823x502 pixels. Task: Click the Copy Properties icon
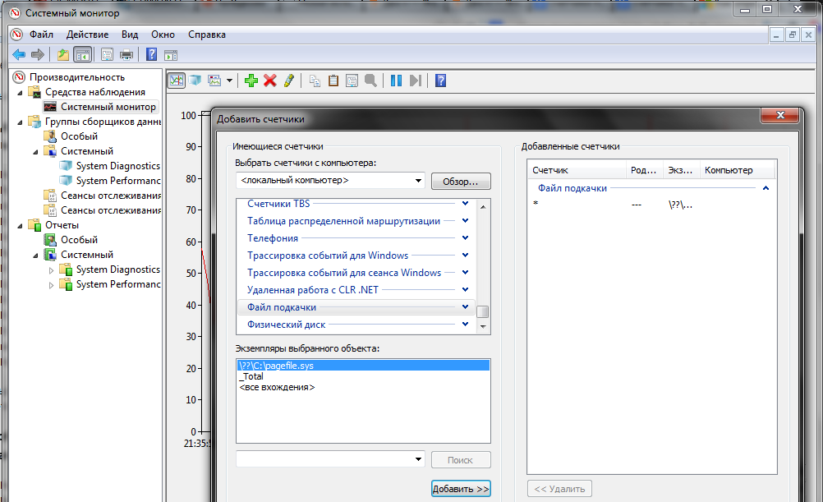(315, 81)
